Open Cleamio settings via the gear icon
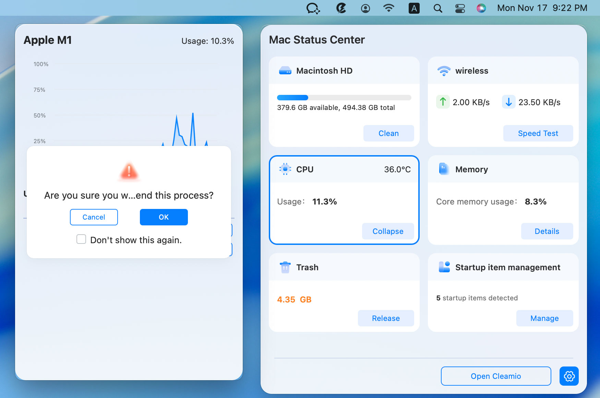The height and width of the screenshot is (398, 600). (568, 376)
